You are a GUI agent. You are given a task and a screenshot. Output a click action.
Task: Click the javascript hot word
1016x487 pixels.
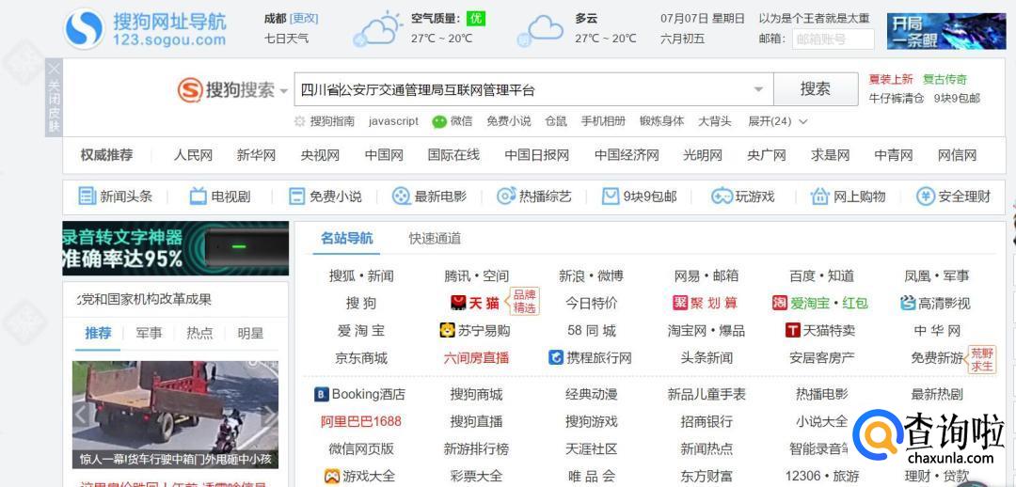tap(393, 121)
